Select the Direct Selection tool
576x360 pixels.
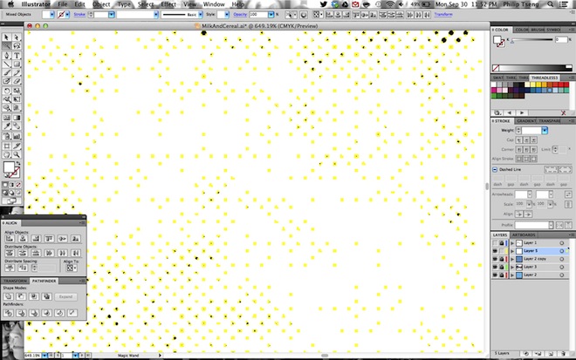point(17,37)
